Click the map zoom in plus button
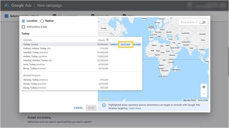This screenshot has height=128, width=229. tap(204, 87)
